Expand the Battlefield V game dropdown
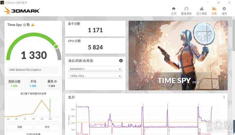The image size is (235, 135). (95, 69)
